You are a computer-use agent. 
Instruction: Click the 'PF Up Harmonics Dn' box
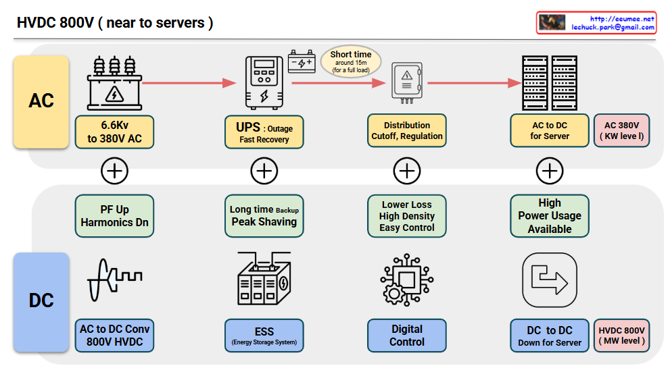click(x=114, y=216)
